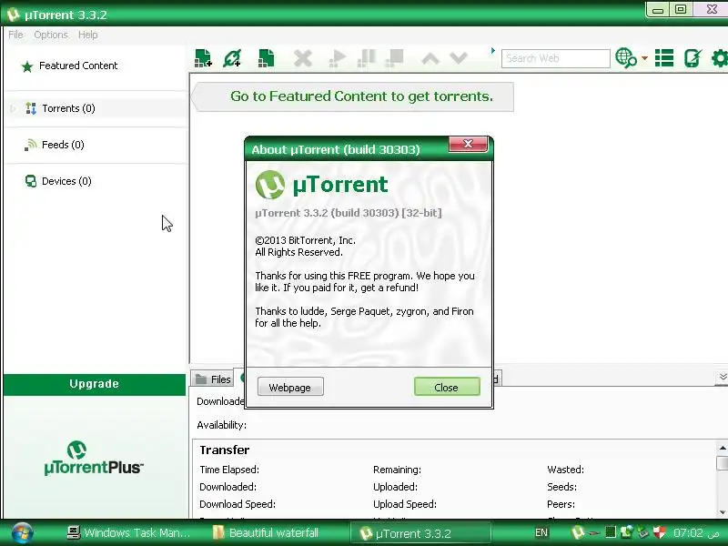Collapse the detail pane with the double chevron
728x546 pixels.
(723, 377)
